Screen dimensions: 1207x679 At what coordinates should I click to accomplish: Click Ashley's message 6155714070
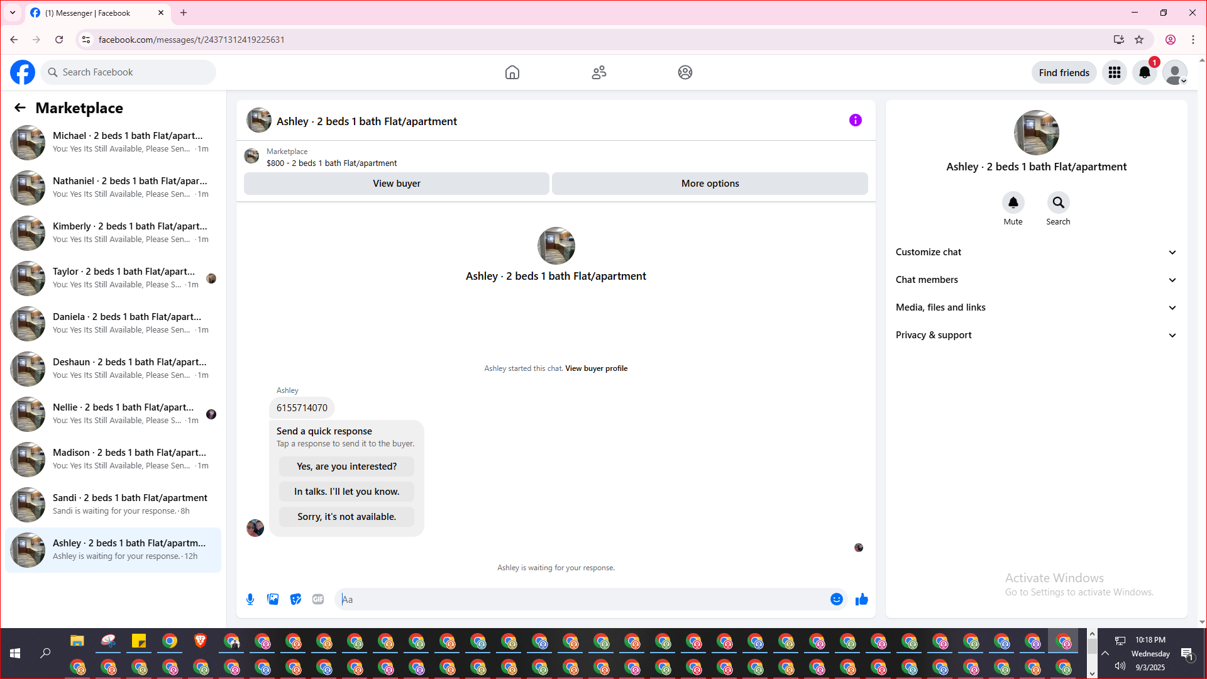tap(302, 408)
